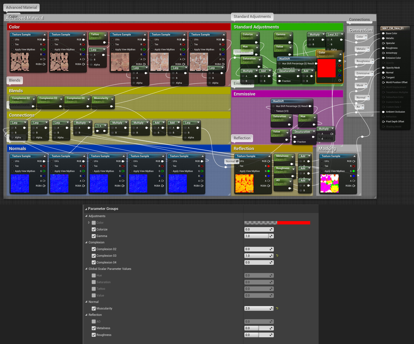Click output pin of the 1-x node

point(105,131)
